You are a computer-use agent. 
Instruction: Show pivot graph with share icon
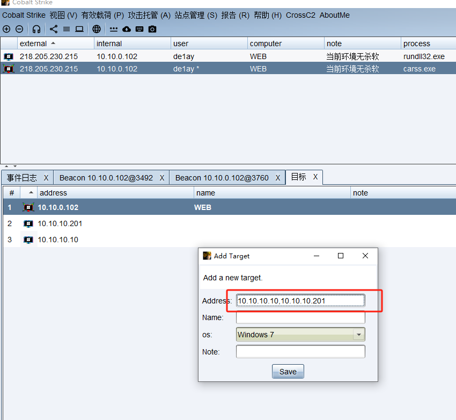pos(54,29)
